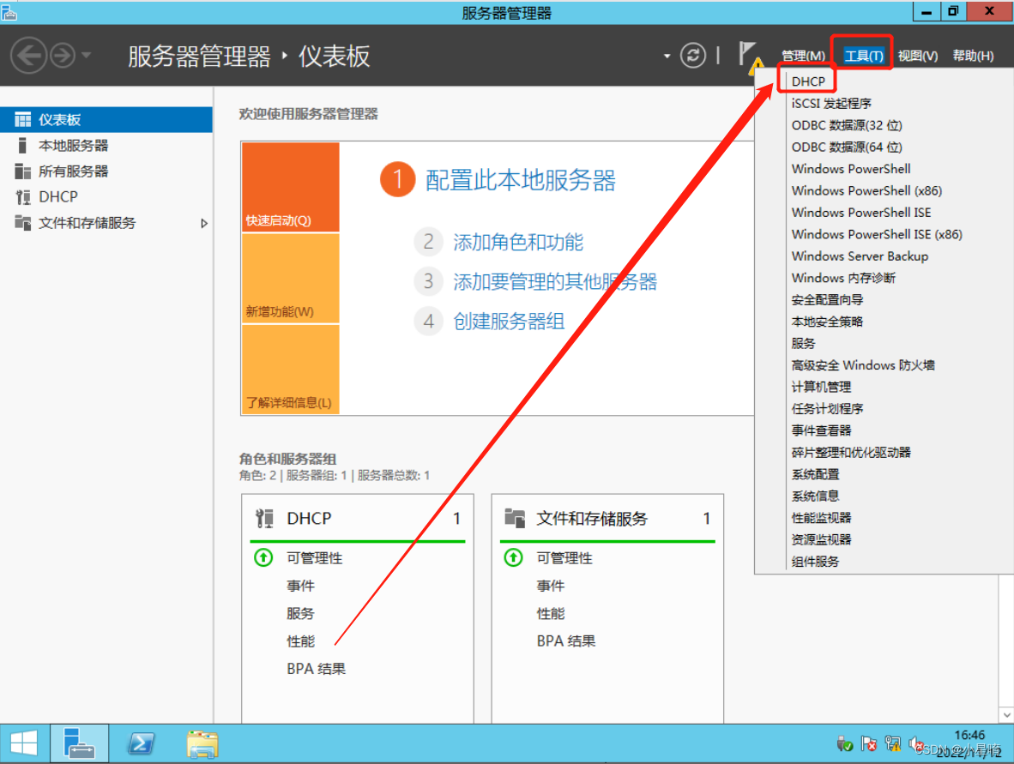Open the 工具(T) menu
Image resolution: width=1014 pixels, height=764 pixels.
pyautogui.click(x=863, y=56)
